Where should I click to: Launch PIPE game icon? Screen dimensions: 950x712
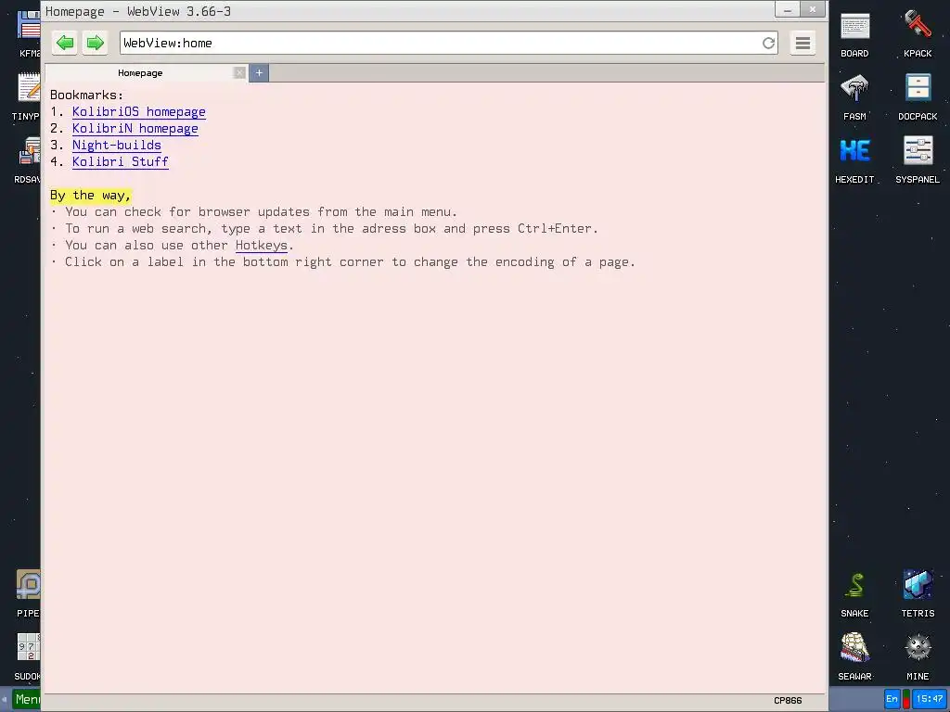[28, 594]
